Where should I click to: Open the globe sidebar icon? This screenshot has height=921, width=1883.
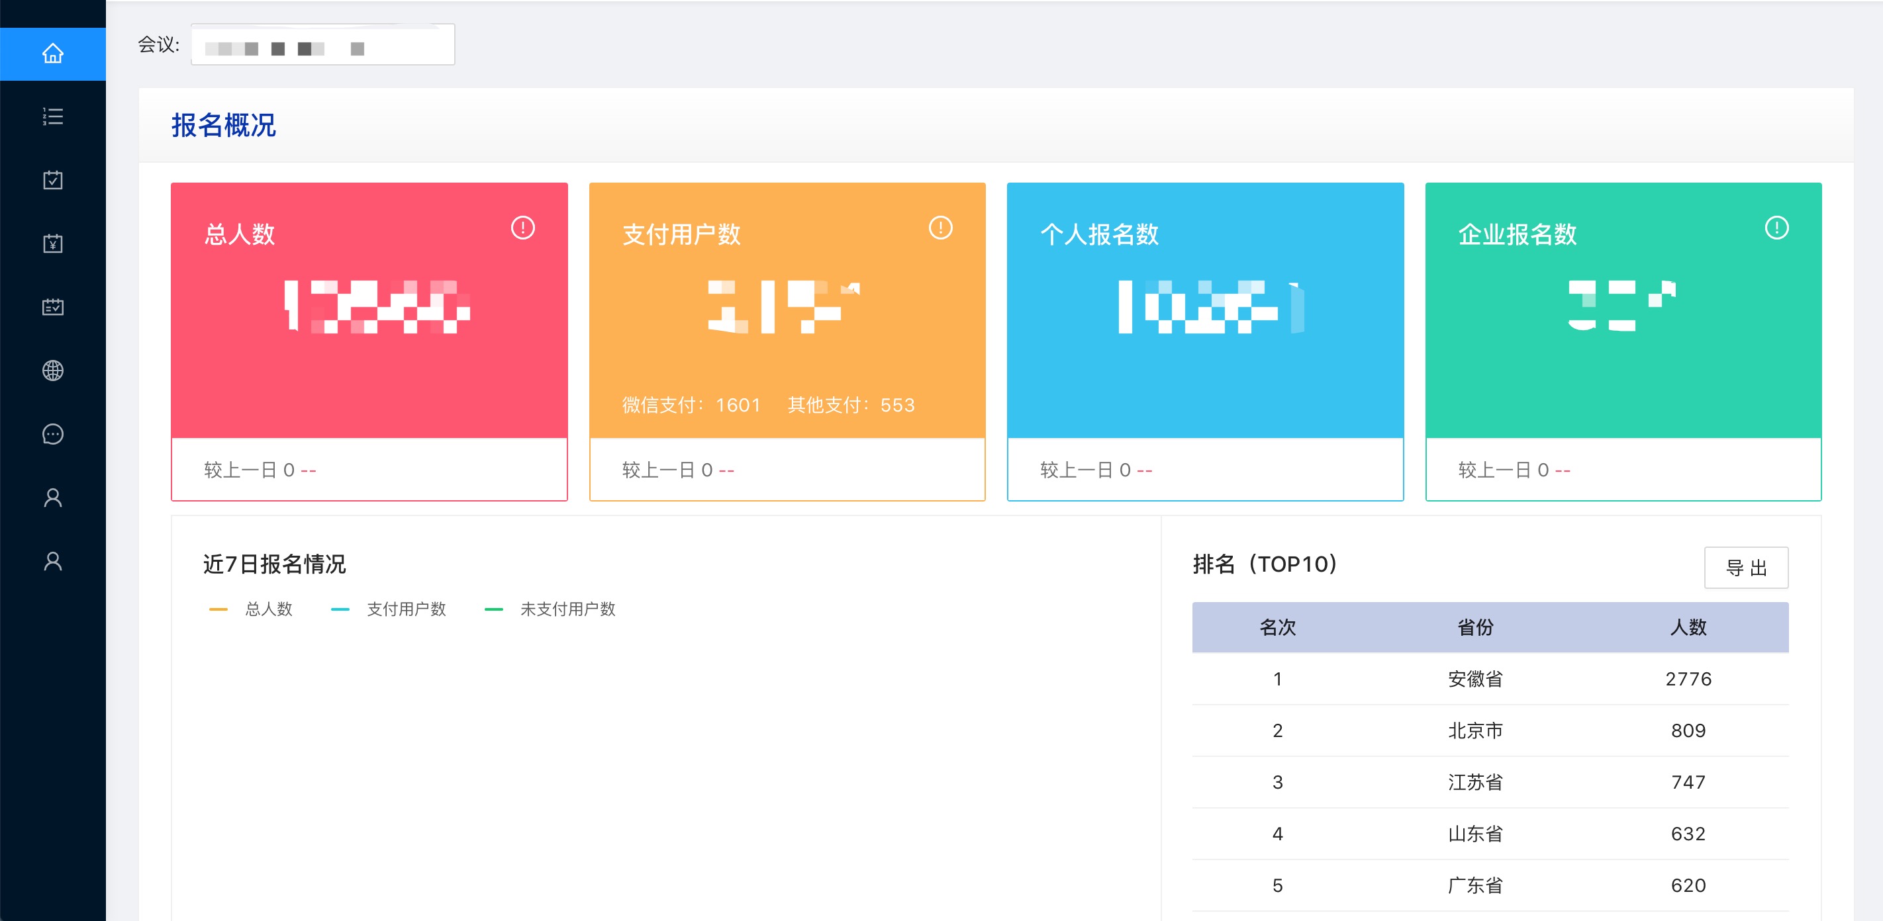click(52, 371)
